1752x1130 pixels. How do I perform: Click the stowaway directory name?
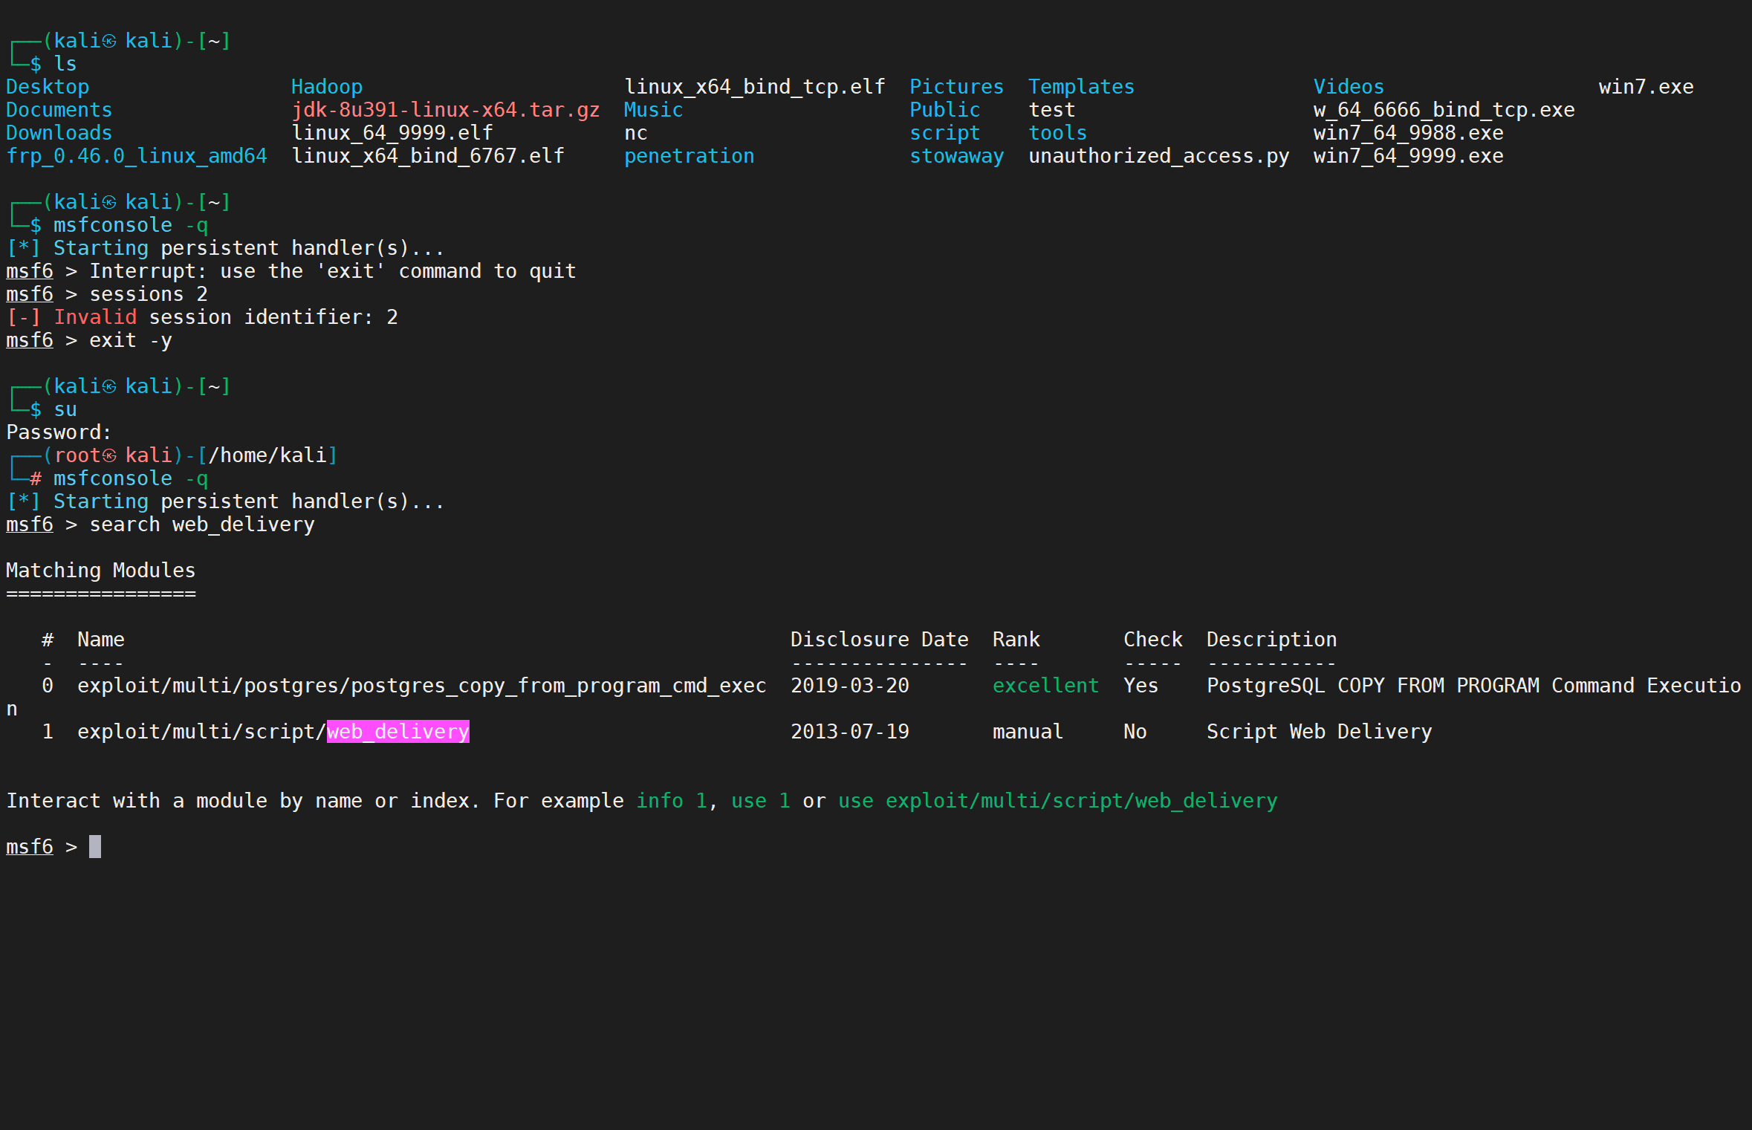[x=956, y=156]
